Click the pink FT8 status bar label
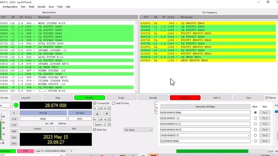278x156 pixels. pos(25,151)
